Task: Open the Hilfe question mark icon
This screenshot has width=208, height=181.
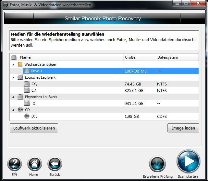Action: 15,164
